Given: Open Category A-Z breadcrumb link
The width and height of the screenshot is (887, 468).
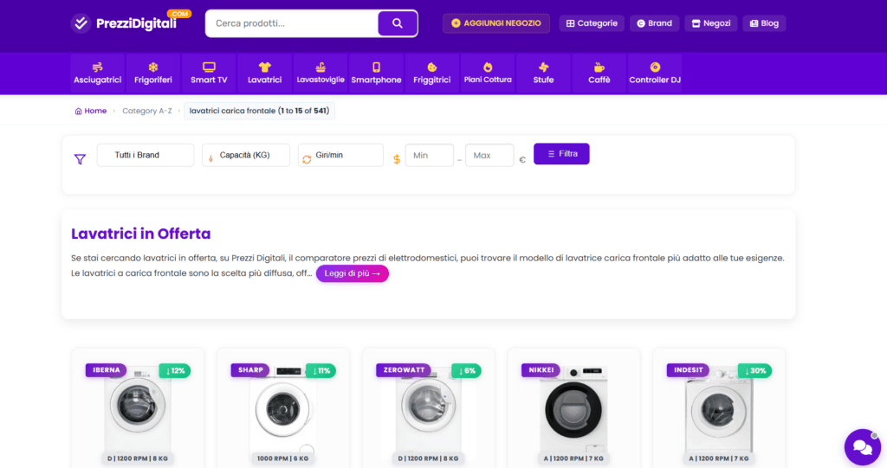Looking at the screenshot, I should (x=147, y=111).
